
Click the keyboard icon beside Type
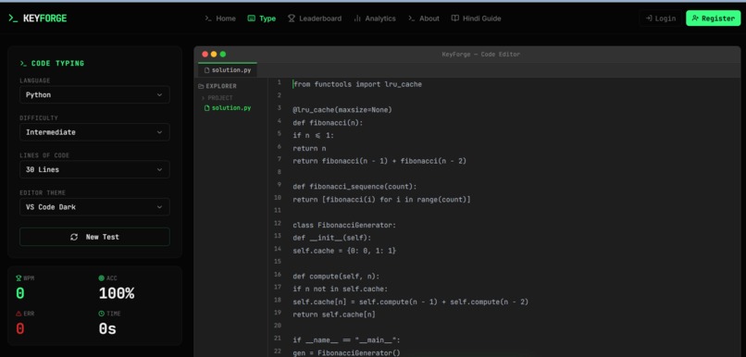point(251,18)
